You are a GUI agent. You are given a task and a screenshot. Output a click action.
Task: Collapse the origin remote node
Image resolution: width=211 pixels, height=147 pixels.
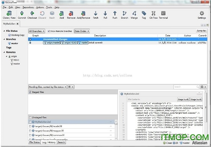[7, 56]
